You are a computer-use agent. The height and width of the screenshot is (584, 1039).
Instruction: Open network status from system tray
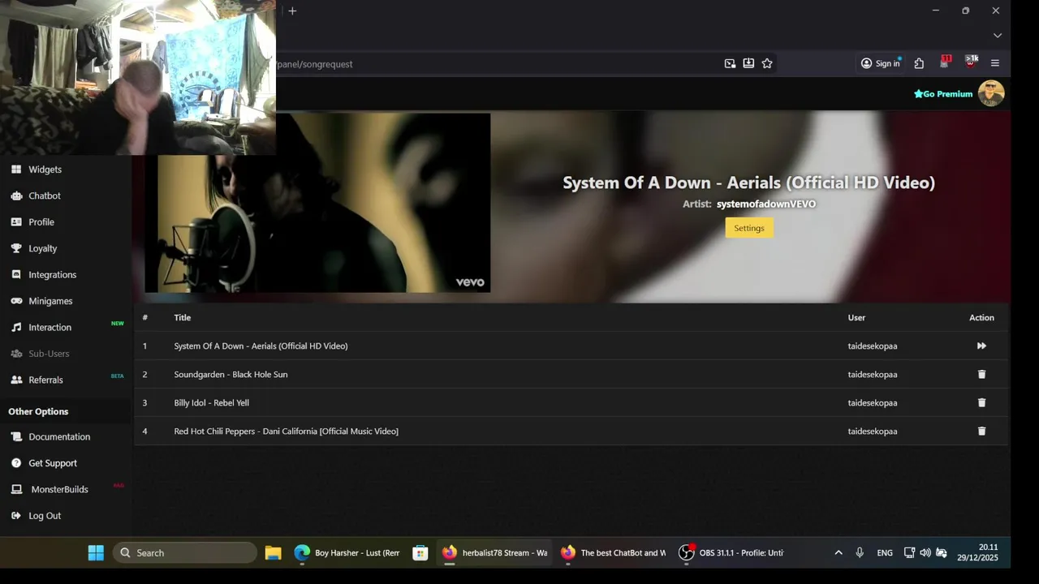[909, 553]
